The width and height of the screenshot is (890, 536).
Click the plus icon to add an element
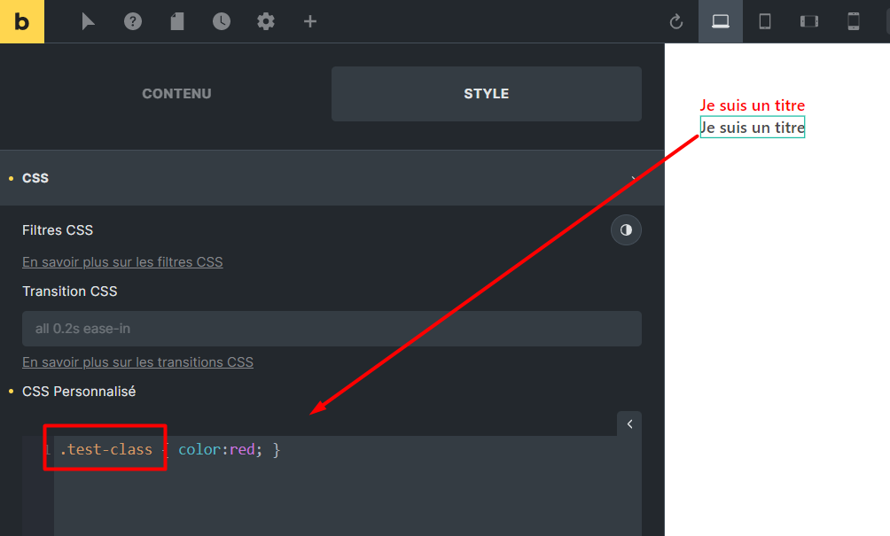(310, 21)
